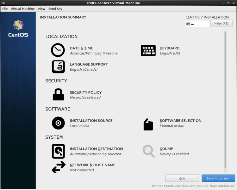
Task: Click the Installation Destination hard drive icon
Action: pyautogui.click(x=58, y=151)
